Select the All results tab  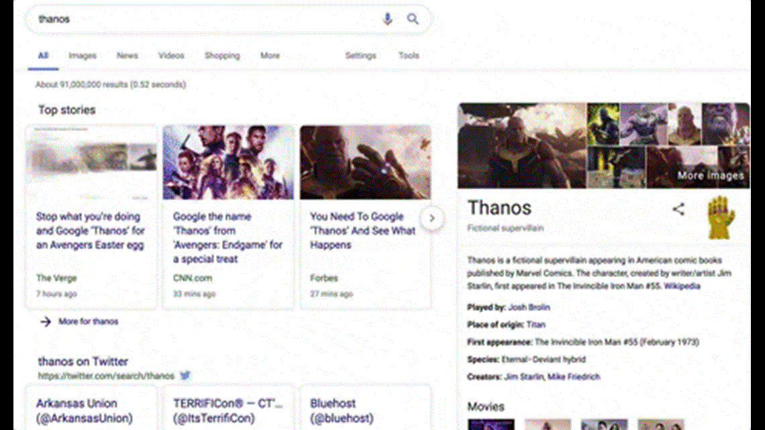click(x=43, y=56)
